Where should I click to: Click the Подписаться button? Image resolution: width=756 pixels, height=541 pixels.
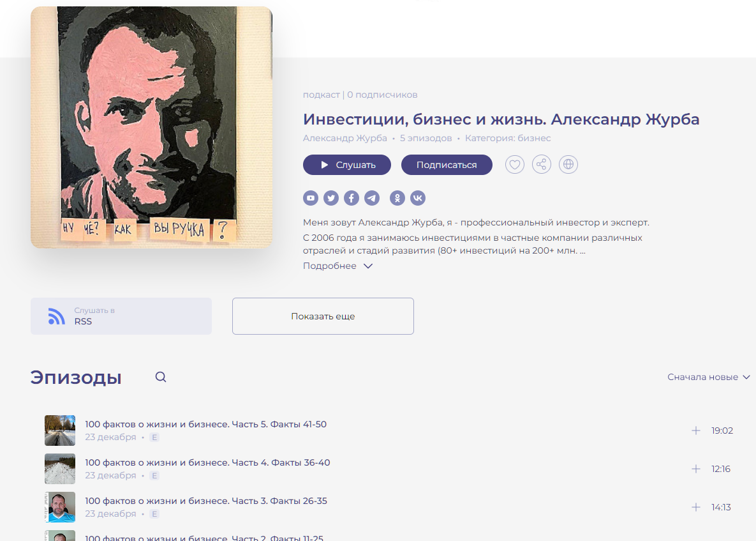tap(447, 165)
